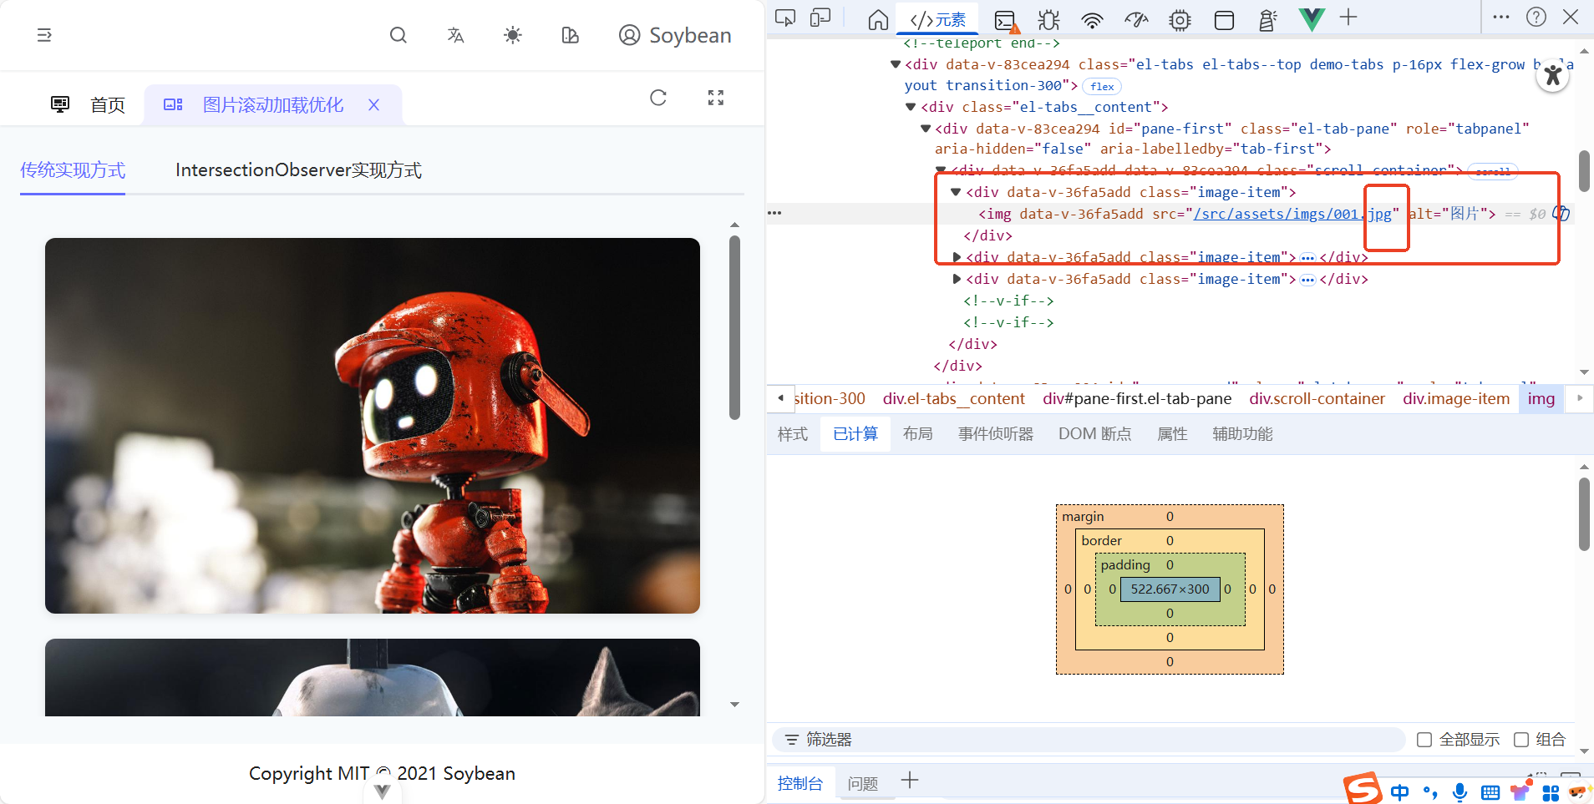This screenshot has height=804, width=1594.
Task: Click the search magnifier icon
Action: (x=398, y=35)
